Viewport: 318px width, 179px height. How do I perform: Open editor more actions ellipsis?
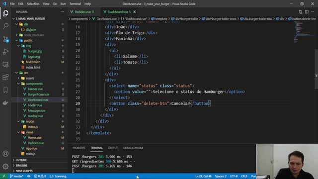click(x=313, y=12)
